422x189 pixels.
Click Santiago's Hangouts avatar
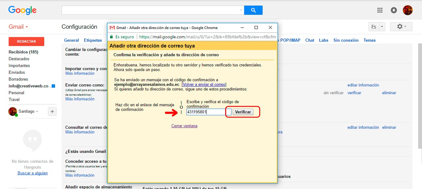click(x=13, y=111)
